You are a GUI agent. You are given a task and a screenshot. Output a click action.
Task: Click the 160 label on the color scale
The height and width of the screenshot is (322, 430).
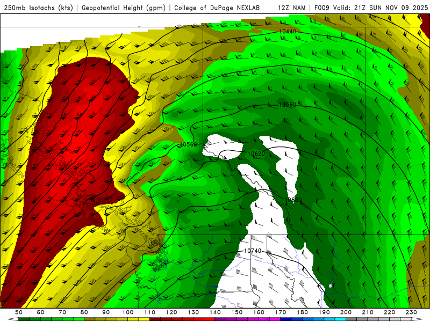click(x=259, y=312)
